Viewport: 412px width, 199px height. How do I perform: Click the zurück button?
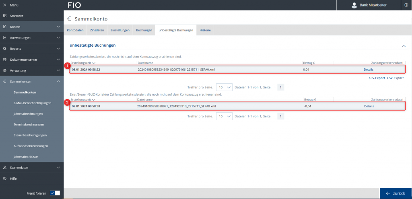point(396,193)
